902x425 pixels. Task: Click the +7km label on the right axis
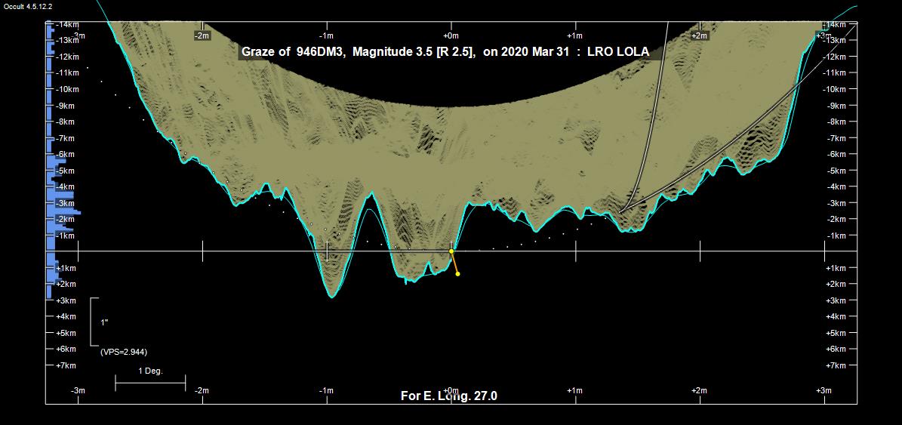coord(836,365)
